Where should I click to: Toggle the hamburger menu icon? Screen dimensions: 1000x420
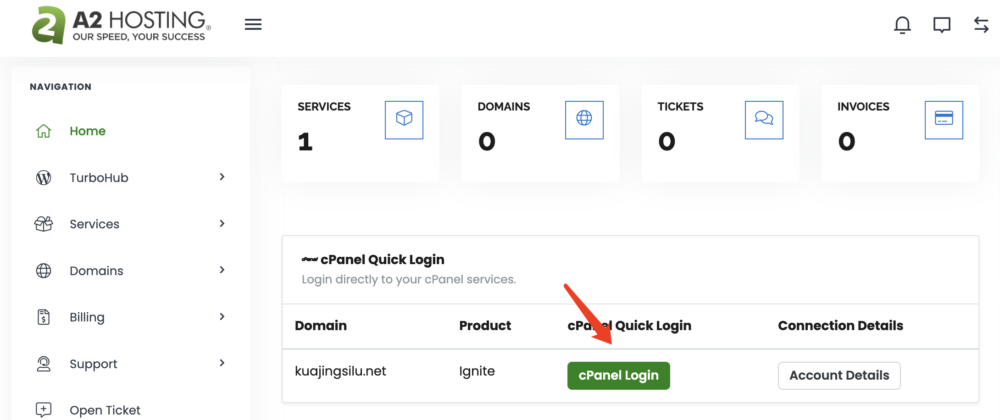click(x=253, y=24)
